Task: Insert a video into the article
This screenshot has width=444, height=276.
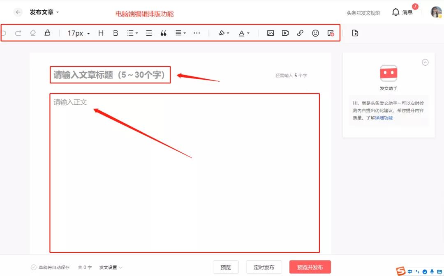Action: [x=285, y=33]
